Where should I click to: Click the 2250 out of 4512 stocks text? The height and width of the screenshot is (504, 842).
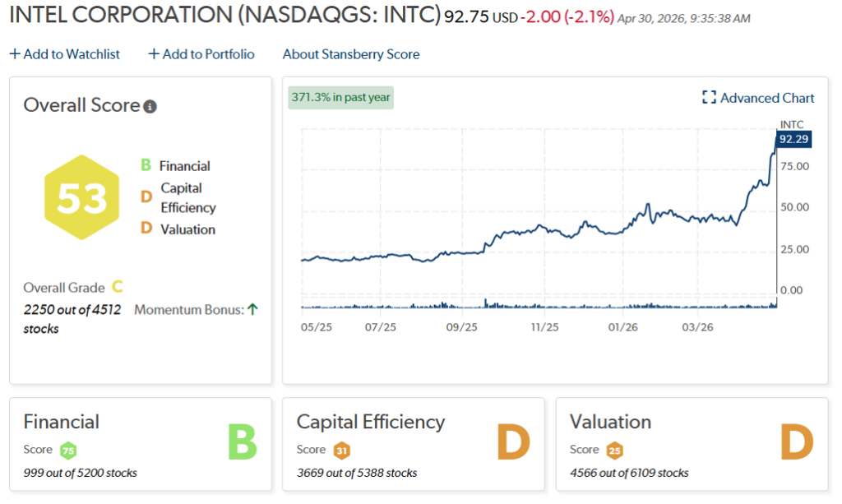point(72,319)
